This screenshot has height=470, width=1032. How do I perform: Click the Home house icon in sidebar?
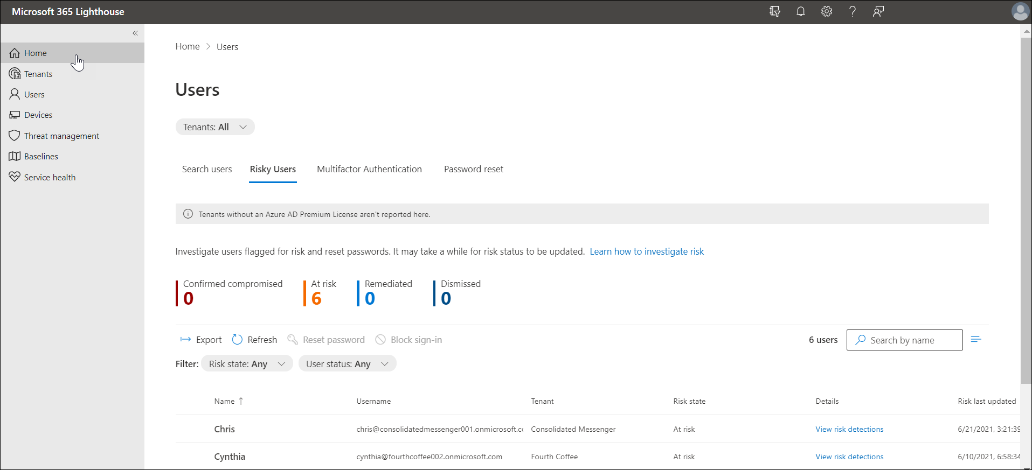15,53
